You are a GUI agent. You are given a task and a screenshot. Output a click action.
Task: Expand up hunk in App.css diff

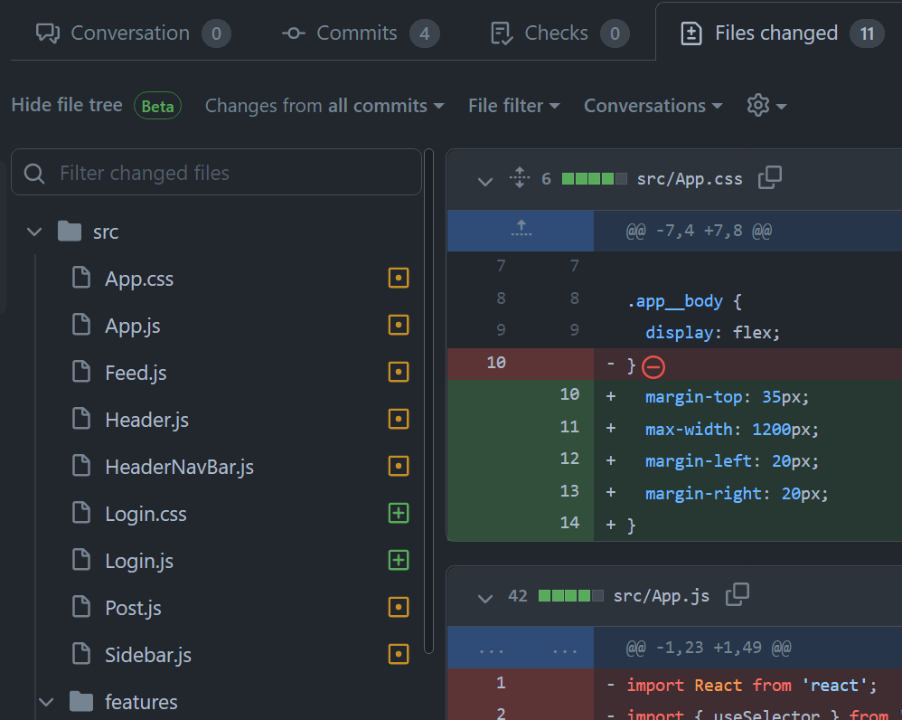pyautogui.click(x=521, y=231)
